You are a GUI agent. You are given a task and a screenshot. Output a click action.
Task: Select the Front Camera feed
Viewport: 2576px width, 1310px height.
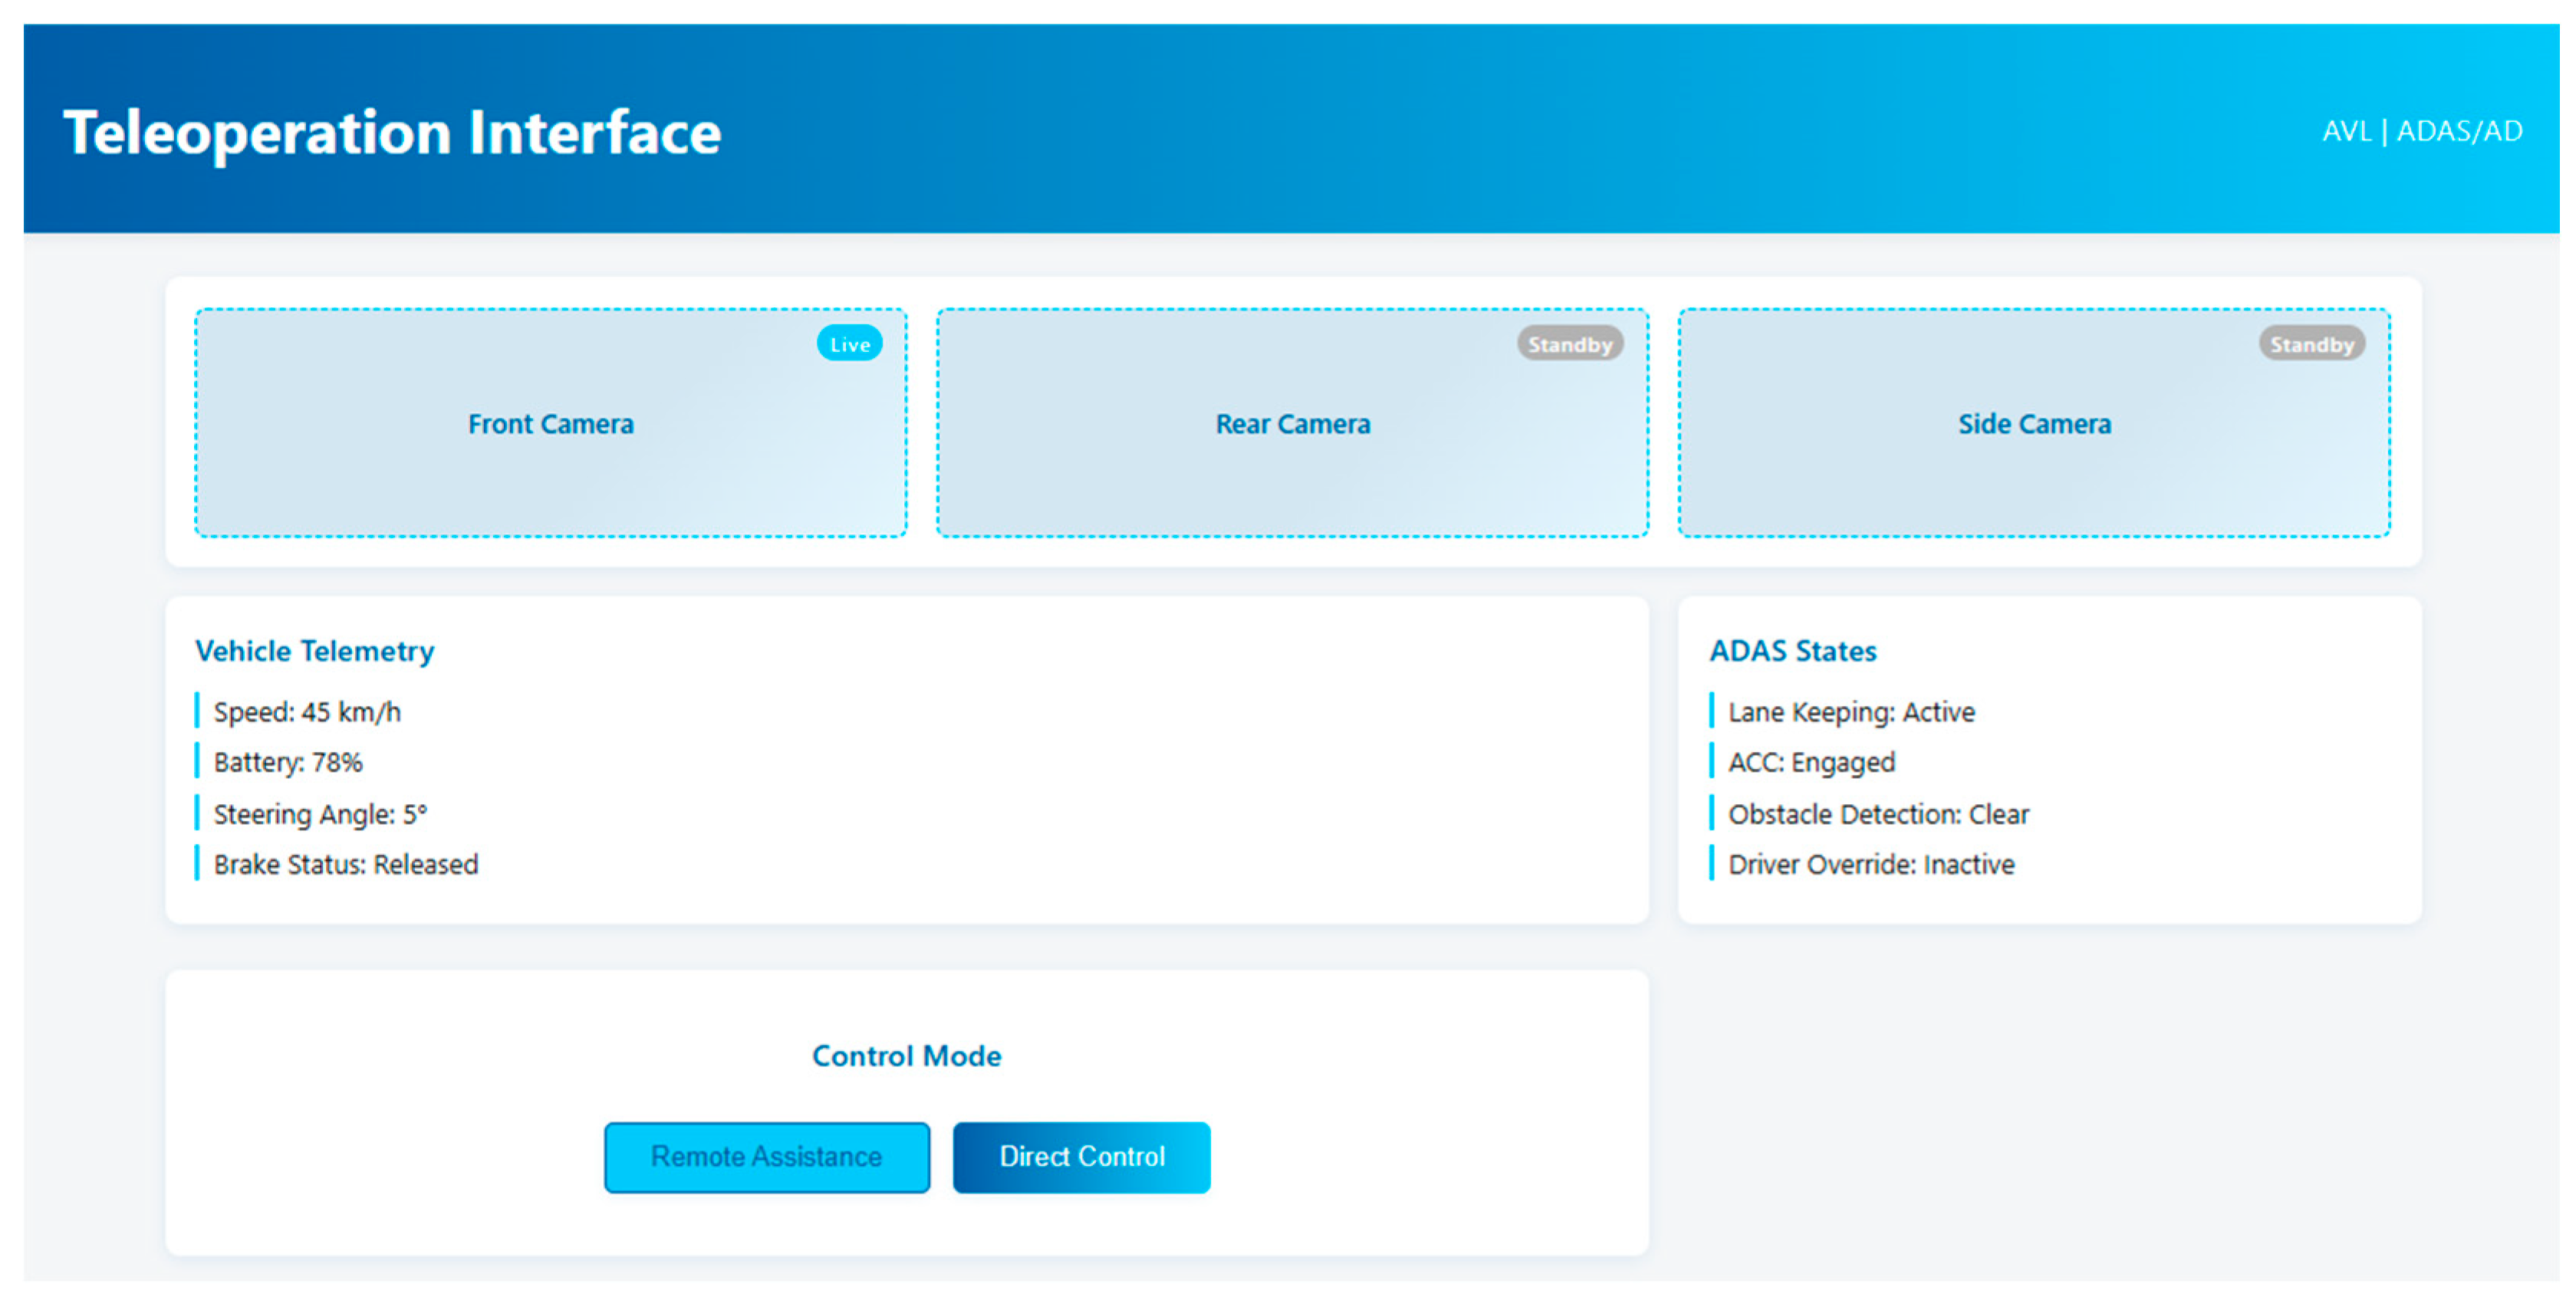click(x=550, y=424)
